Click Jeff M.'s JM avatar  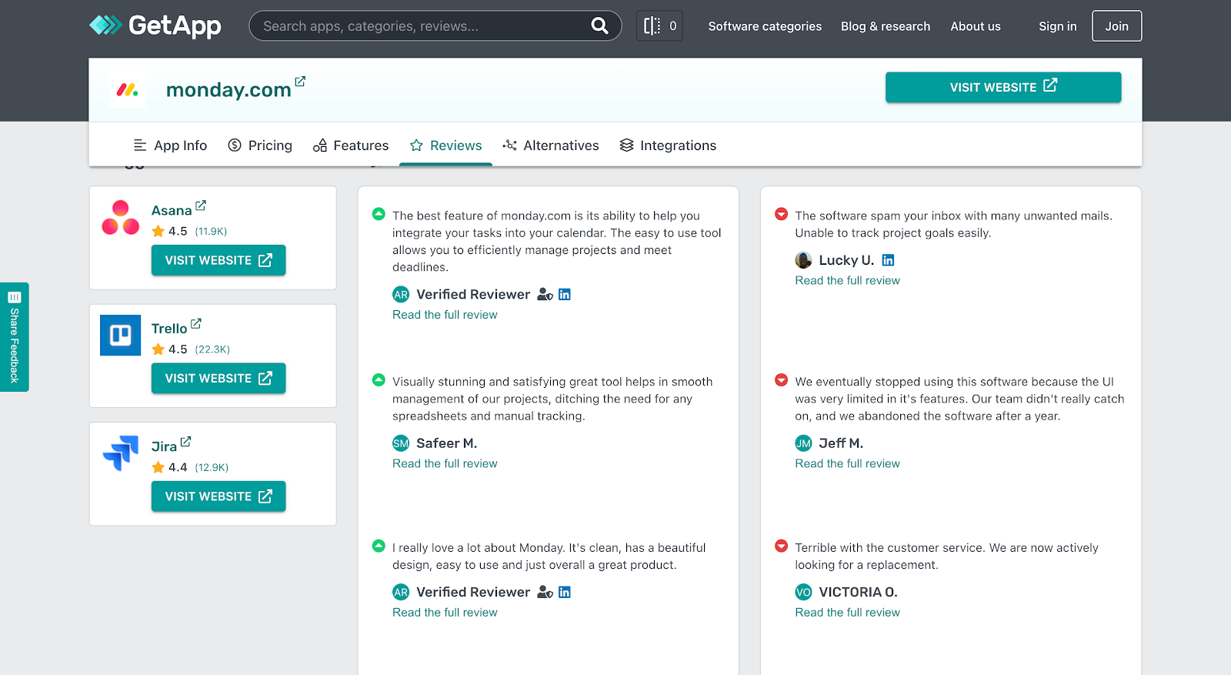click(803, 443)
